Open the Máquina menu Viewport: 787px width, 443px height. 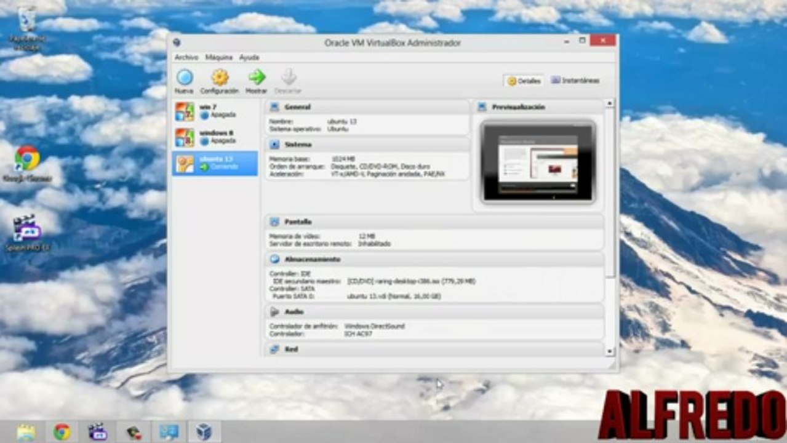pos(218,57)
